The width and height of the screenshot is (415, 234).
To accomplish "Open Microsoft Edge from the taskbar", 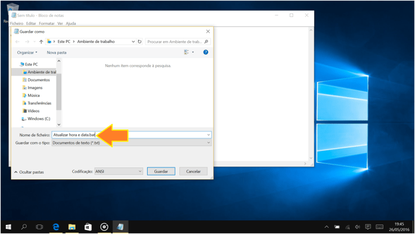I will tap(56, 227).
